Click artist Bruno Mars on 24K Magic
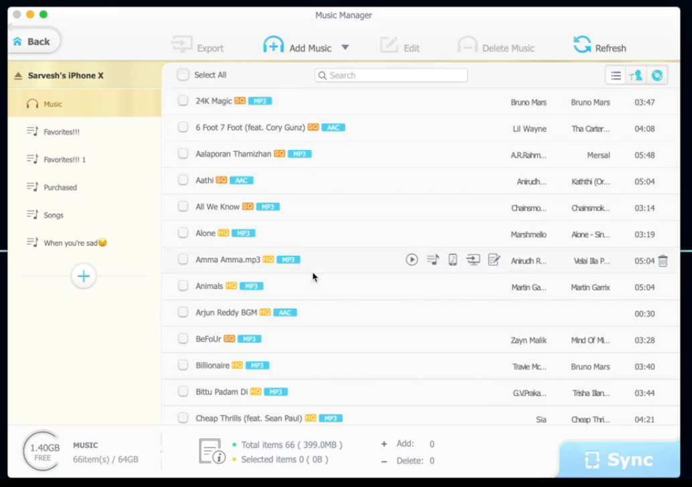692x487 pixels. pyautogui.click(x=529, y=102)
